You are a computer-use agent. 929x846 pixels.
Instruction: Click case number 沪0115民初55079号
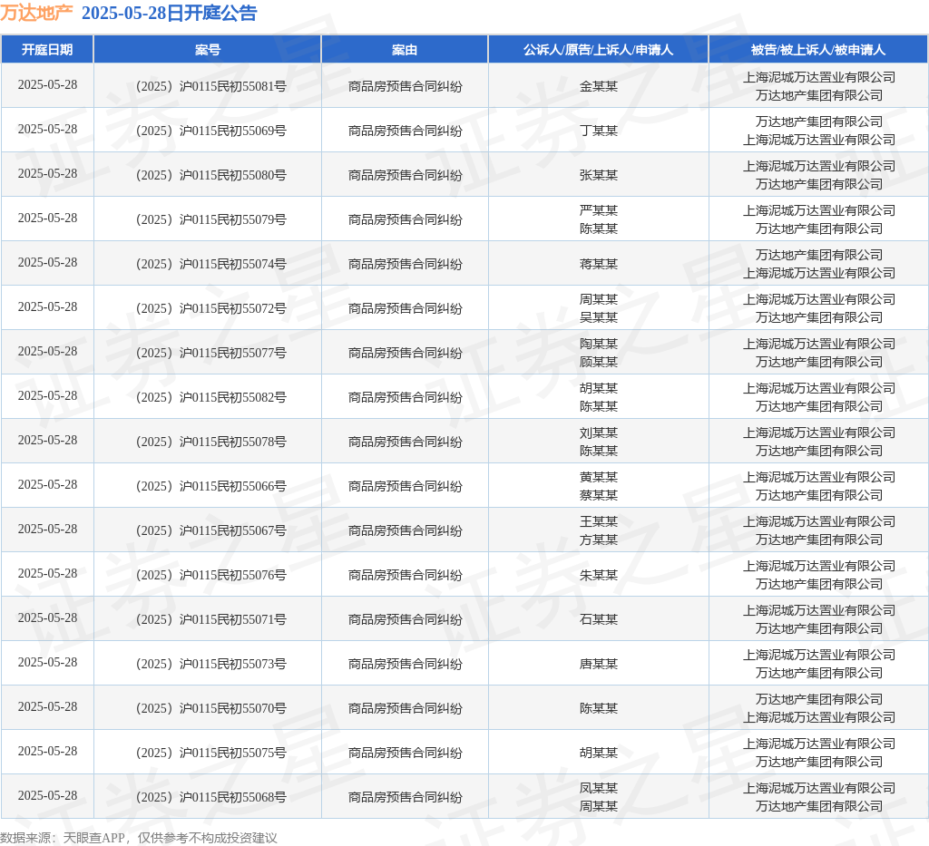coord(211,219)
